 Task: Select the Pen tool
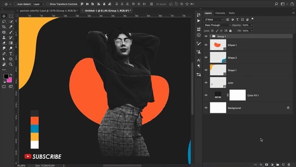pos(4,54)
